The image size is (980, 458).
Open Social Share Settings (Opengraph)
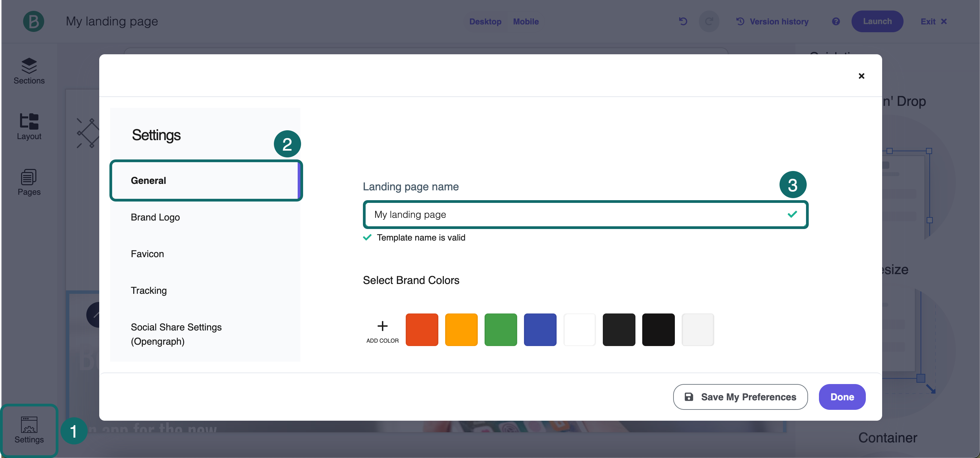pyautogui.click(x=176, y=334)
